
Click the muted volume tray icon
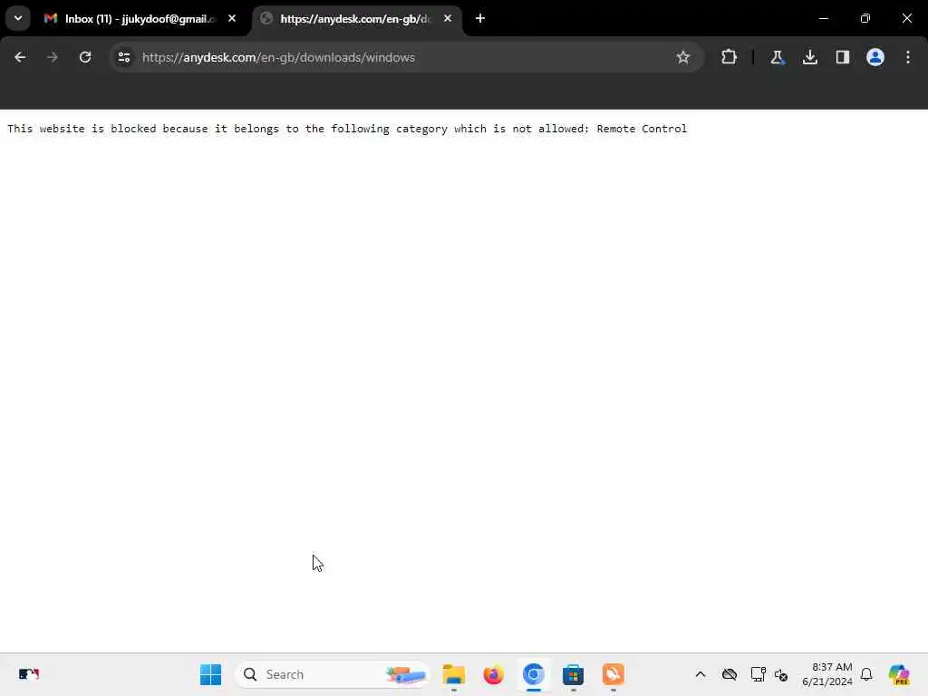coord(781,674)
